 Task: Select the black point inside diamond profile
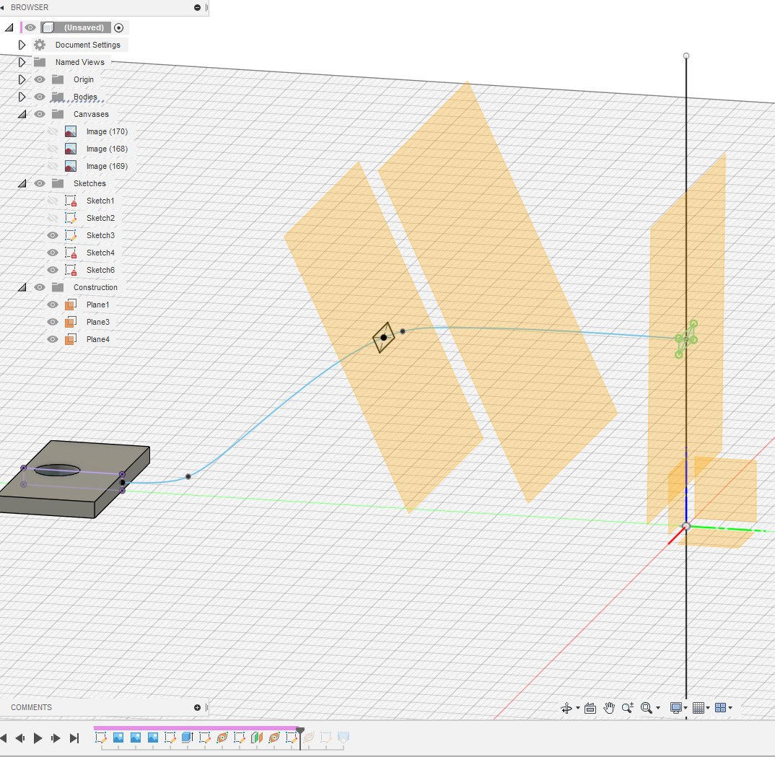[x=384, y=338]
